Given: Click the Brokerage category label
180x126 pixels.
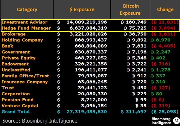Looking at the screenshot, I should [x=14, y=34].
